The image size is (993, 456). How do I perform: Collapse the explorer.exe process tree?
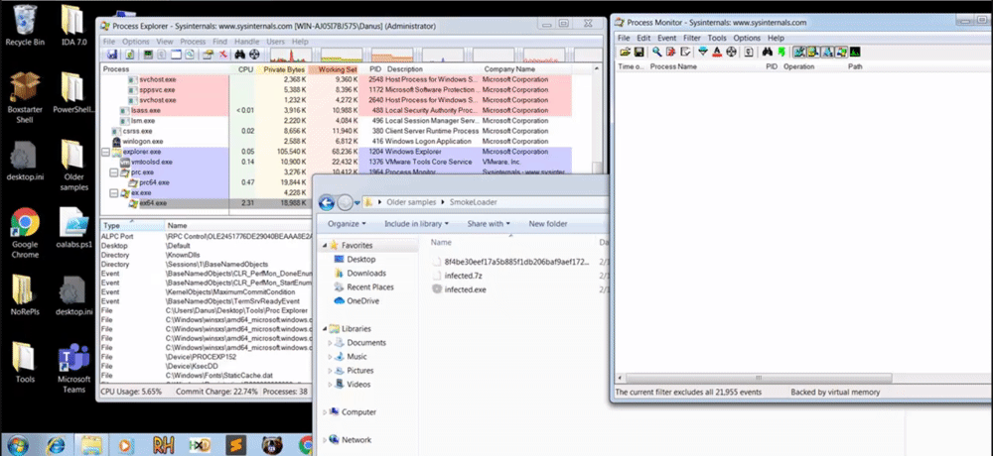click(107, 152)
